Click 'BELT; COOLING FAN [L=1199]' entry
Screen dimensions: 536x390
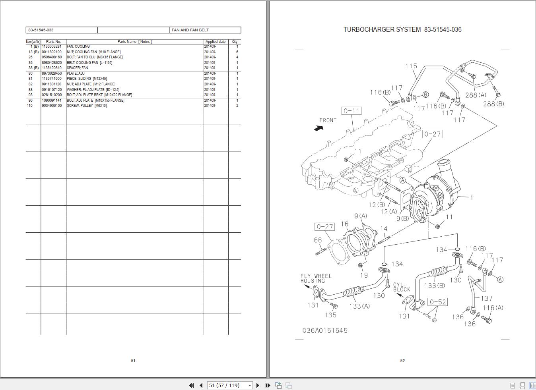(x=89, y=63)
